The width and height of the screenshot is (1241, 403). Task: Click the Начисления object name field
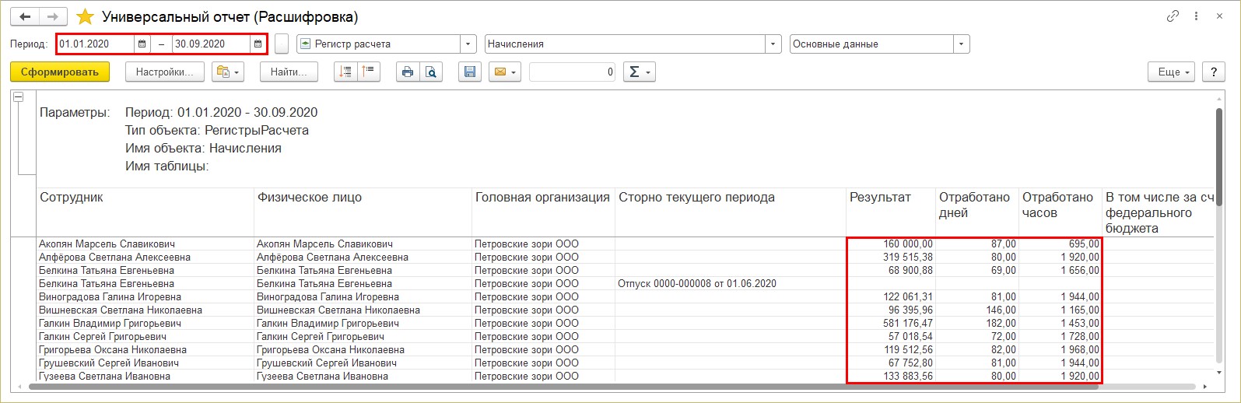pyautogui.click(x=626, y=44)
